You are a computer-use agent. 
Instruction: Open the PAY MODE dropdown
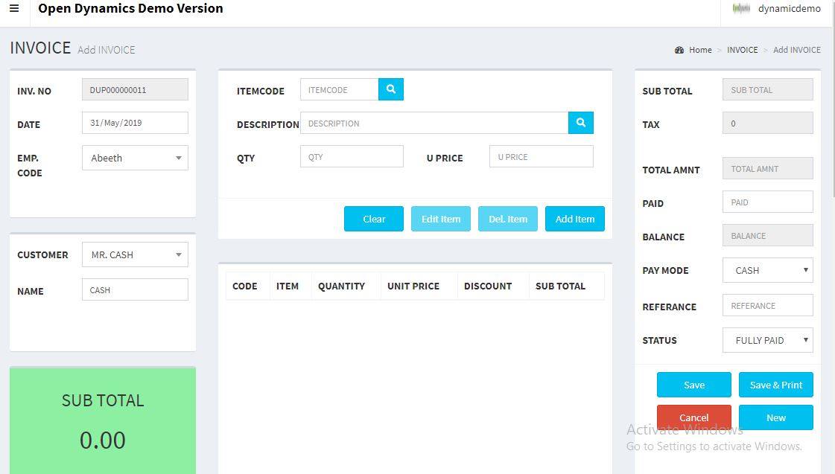click(x=767, y=270)
